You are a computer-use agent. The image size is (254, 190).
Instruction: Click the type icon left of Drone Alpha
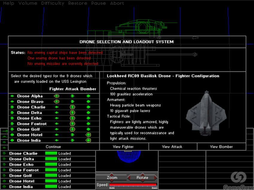pyautogui.click(x=12, y=96)
